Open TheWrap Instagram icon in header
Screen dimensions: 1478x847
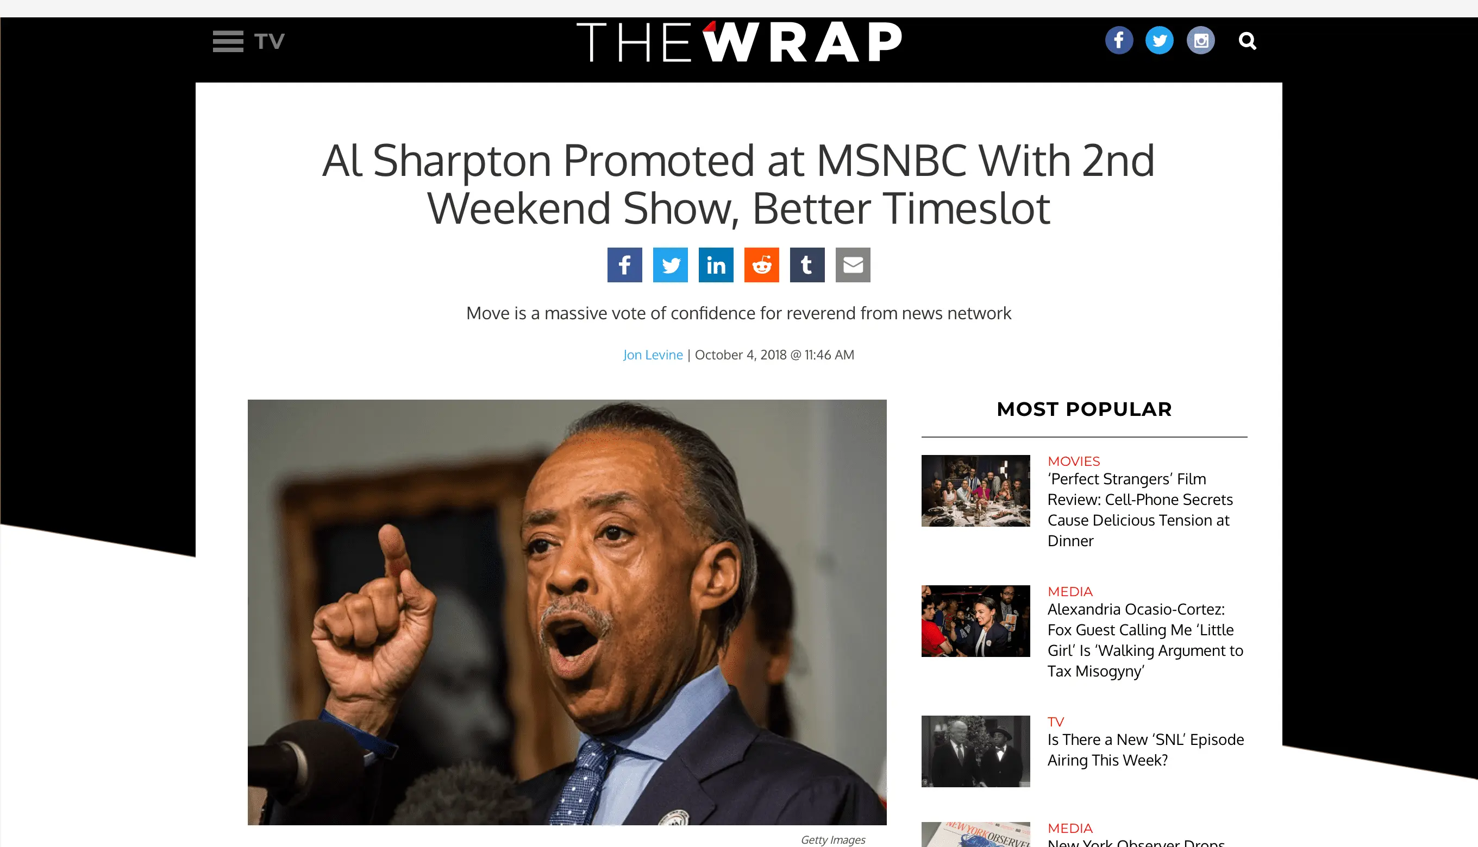1200,41
